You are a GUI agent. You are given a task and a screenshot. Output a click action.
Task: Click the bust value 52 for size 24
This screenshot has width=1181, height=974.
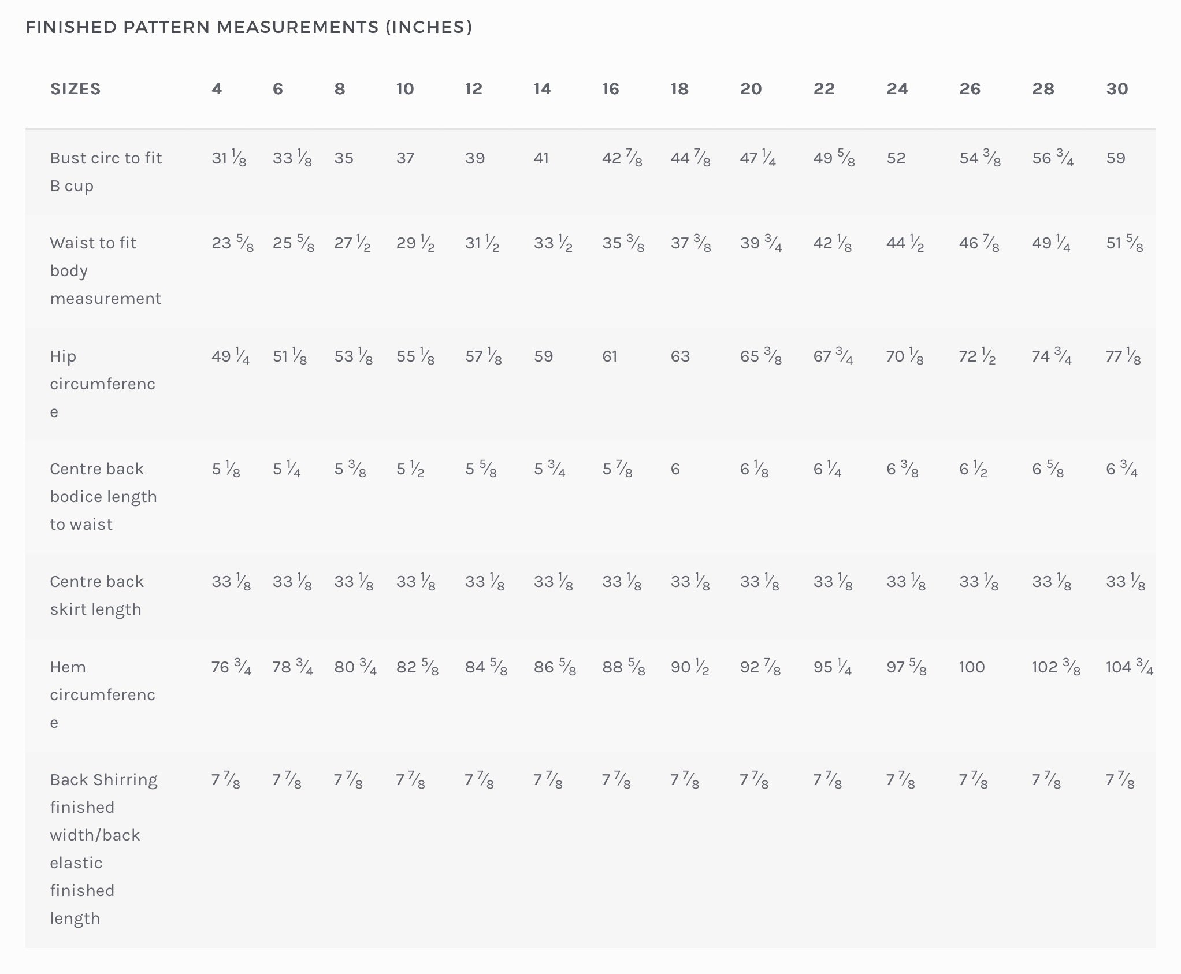click(x=896, y=158)
